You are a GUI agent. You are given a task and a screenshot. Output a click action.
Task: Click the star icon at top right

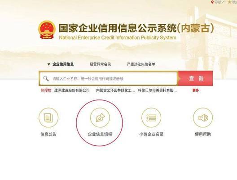[x=230, y=2]
